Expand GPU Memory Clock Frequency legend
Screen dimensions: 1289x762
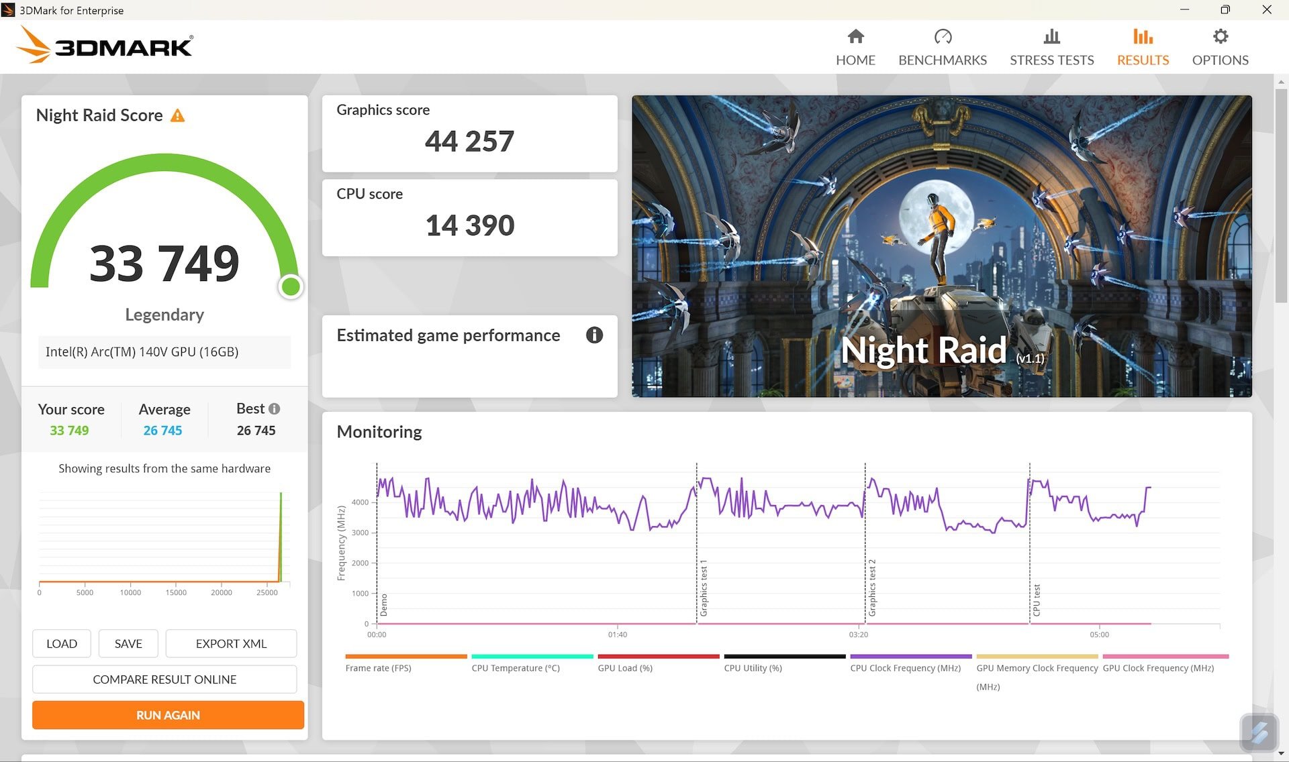pyautogui.click(x=1037, y=669)
